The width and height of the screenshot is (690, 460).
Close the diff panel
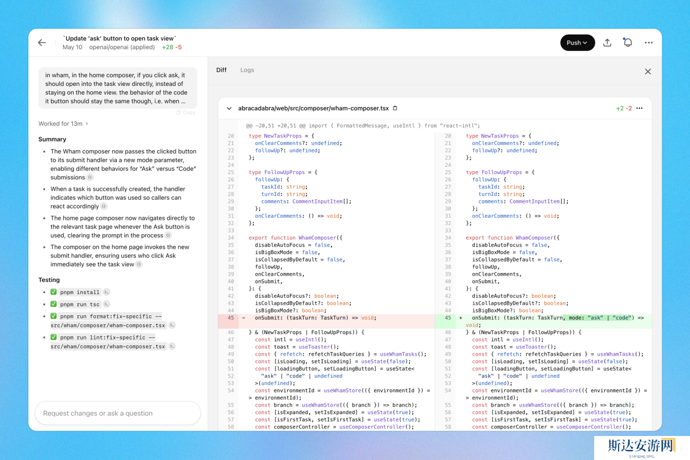(647, 71)
